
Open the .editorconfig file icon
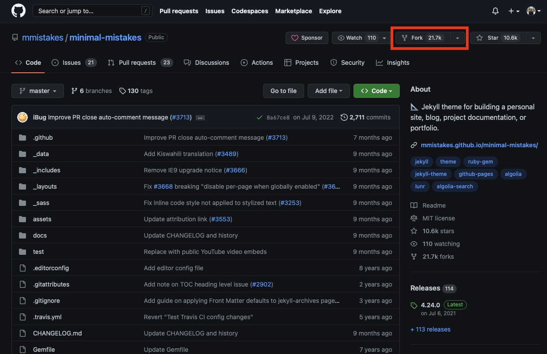pos(22,268)
